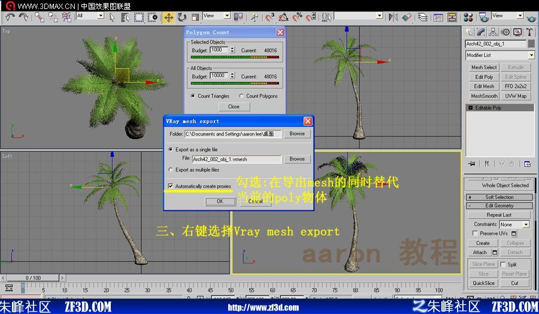Open Render Scene dialog teapot icon

click(x=484, y=17)
